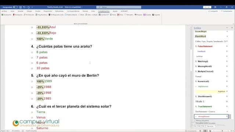
Task: Click the Pesos add-in button with scale icon
Action: click(113, 15)
